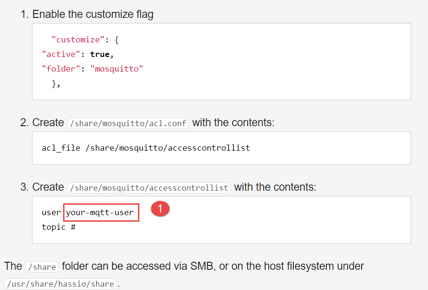Click the highlighted your-mqtt-user text
Viewport: 428px width, 290px height.
point(100,212)
